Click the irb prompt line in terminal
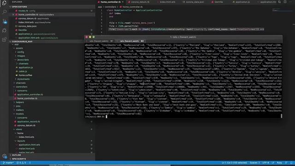The height and width of the screenshot is (166, 295). [96, 117]
